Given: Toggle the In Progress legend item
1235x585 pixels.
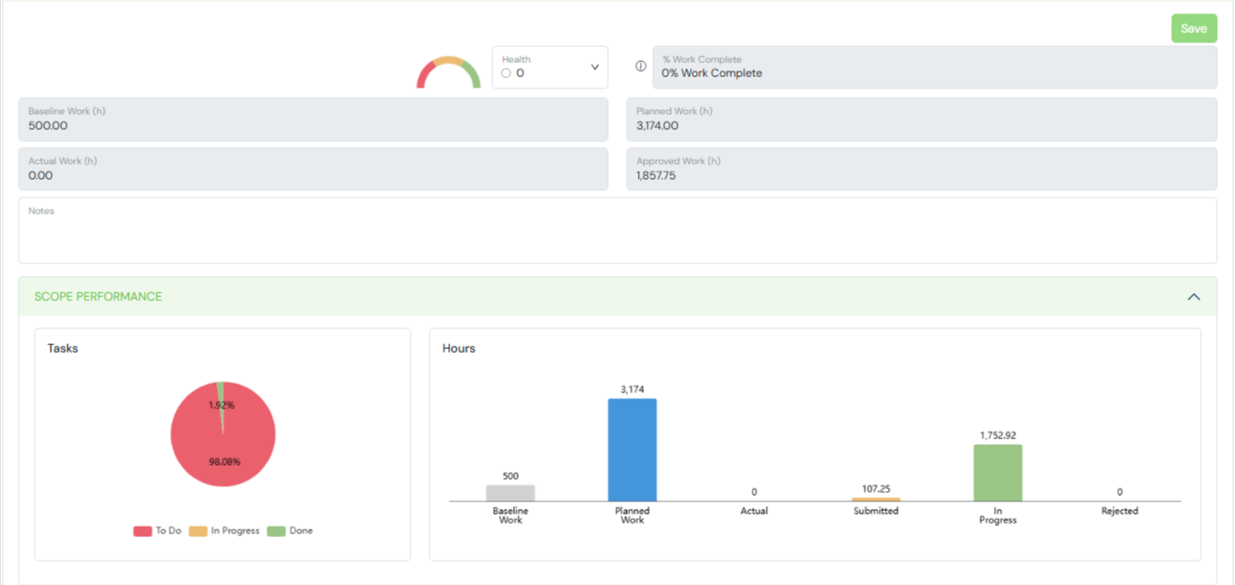Looking at the screenshot, I should coord(225,531).
